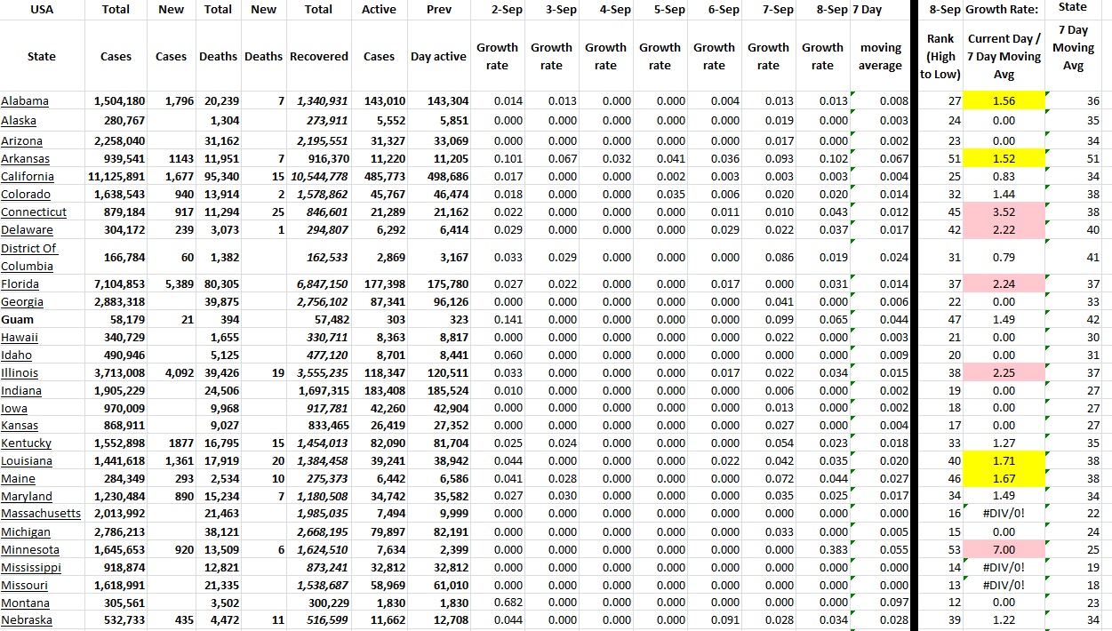
Task: Click the #DIV/0! error cell in Mississippi row
Action: pos(1004,568)
